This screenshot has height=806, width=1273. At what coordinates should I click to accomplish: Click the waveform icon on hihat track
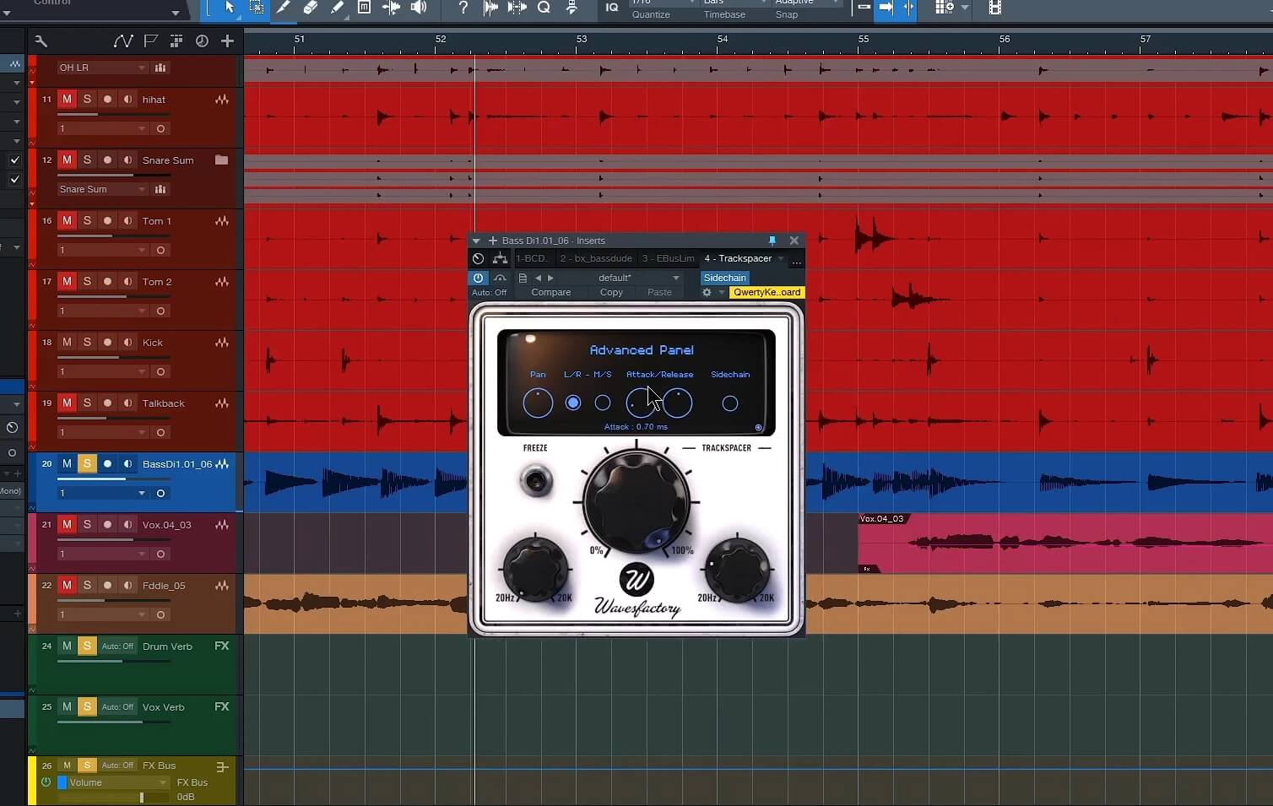tap(222, 100)
